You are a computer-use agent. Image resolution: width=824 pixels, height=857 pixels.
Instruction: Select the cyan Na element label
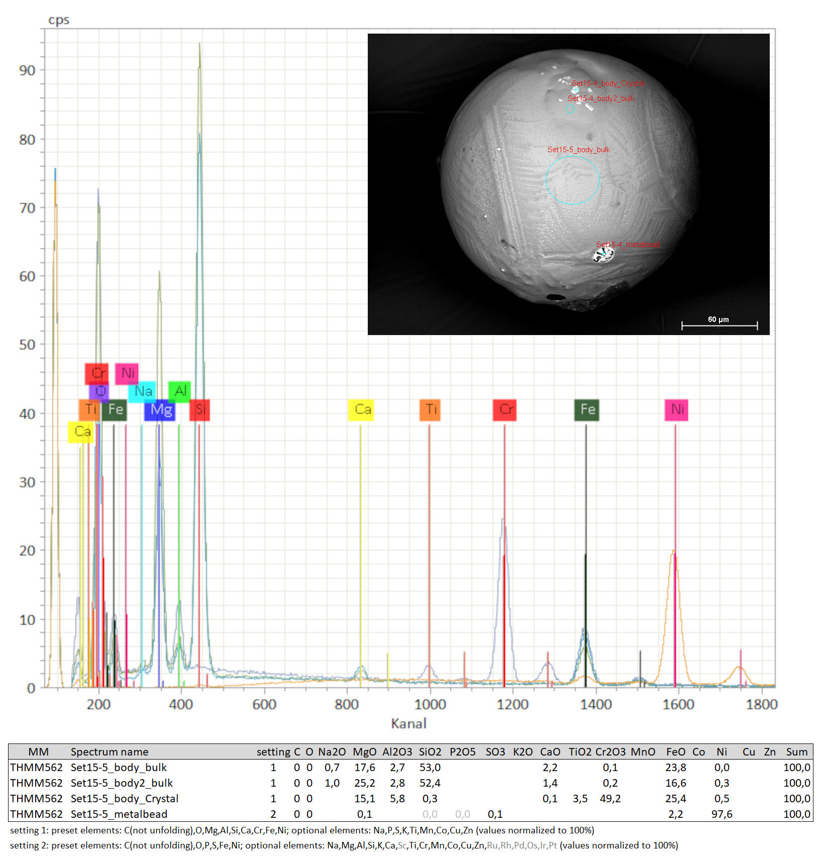142,391
